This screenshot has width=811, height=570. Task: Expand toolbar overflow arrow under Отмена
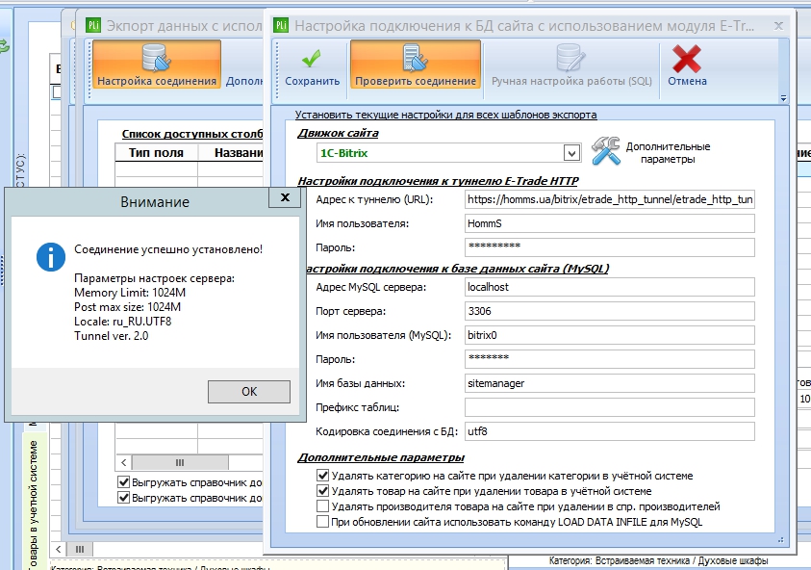tap(783, 98)
